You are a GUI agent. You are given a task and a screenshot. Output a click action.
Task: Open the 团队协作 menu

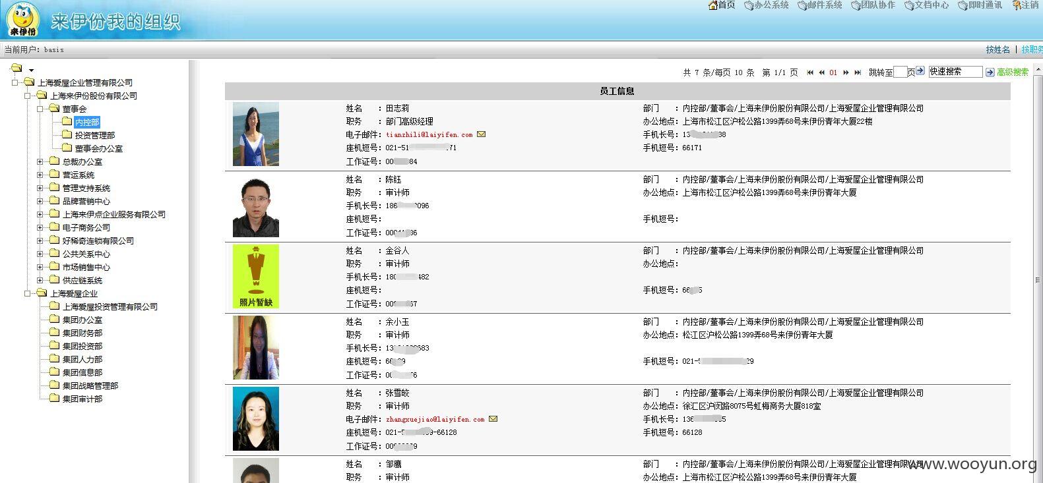click(x=873, y=5)
